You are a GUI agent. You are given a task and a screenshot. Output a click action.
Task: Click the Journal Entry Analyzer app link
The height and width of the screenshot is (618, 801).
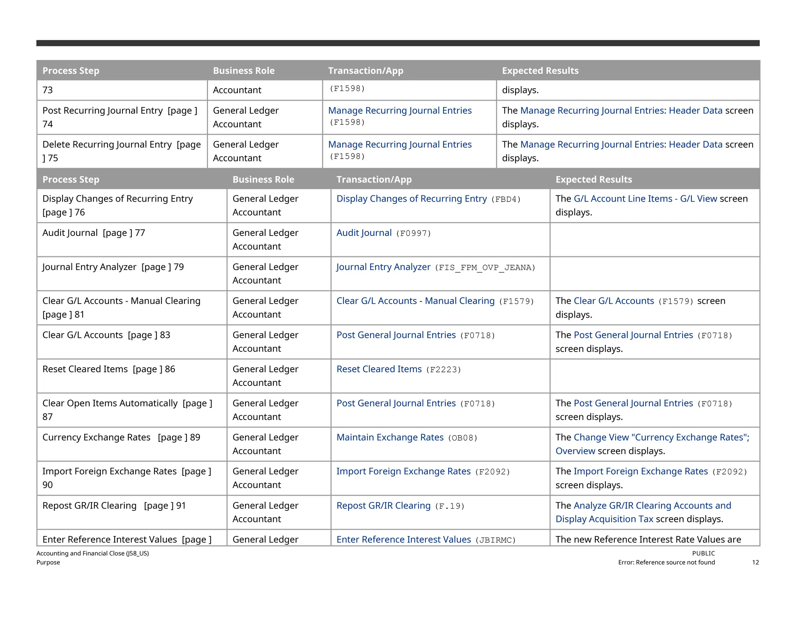point(383,267)
